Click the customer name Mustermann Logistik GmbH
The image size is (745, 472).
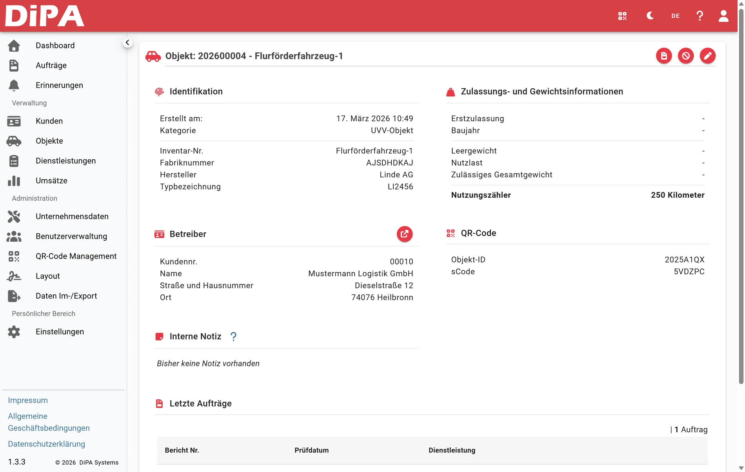point(360,274)
